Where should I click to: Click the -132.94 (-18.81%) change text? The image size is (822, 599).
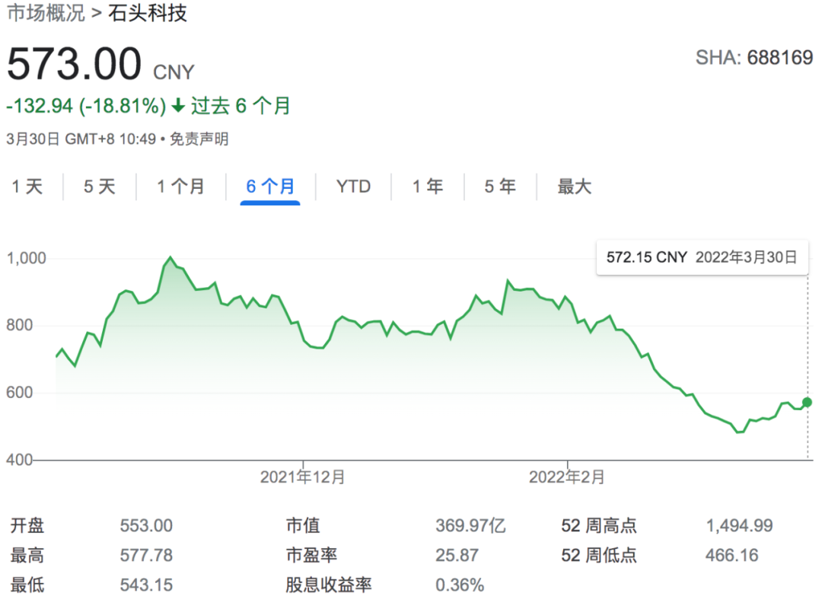pyautogui.click(x=86, y=106)
